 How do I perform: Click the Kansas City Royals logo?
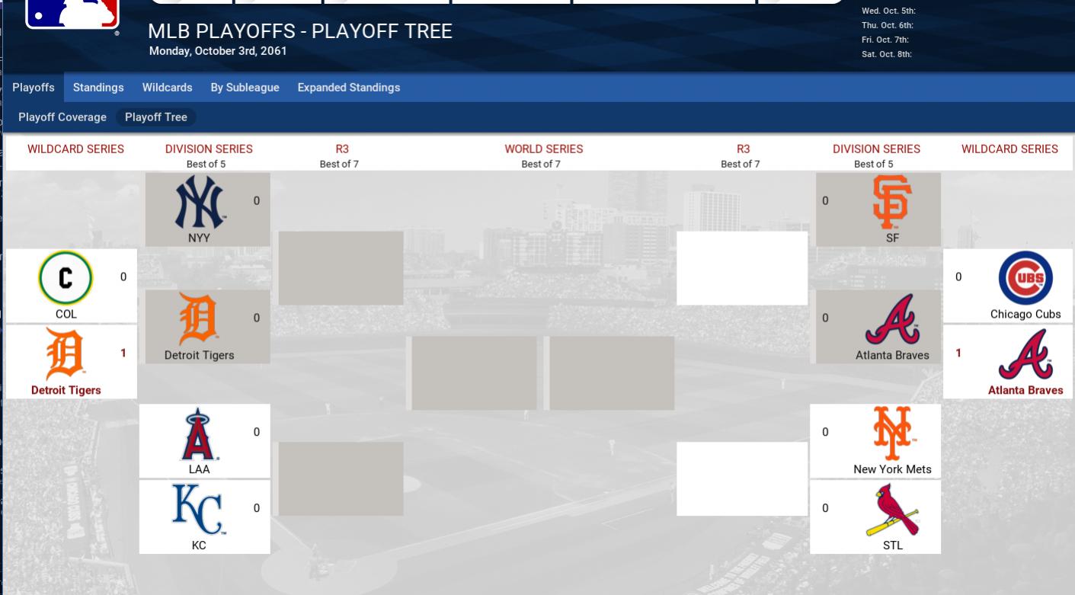(198, 510)
